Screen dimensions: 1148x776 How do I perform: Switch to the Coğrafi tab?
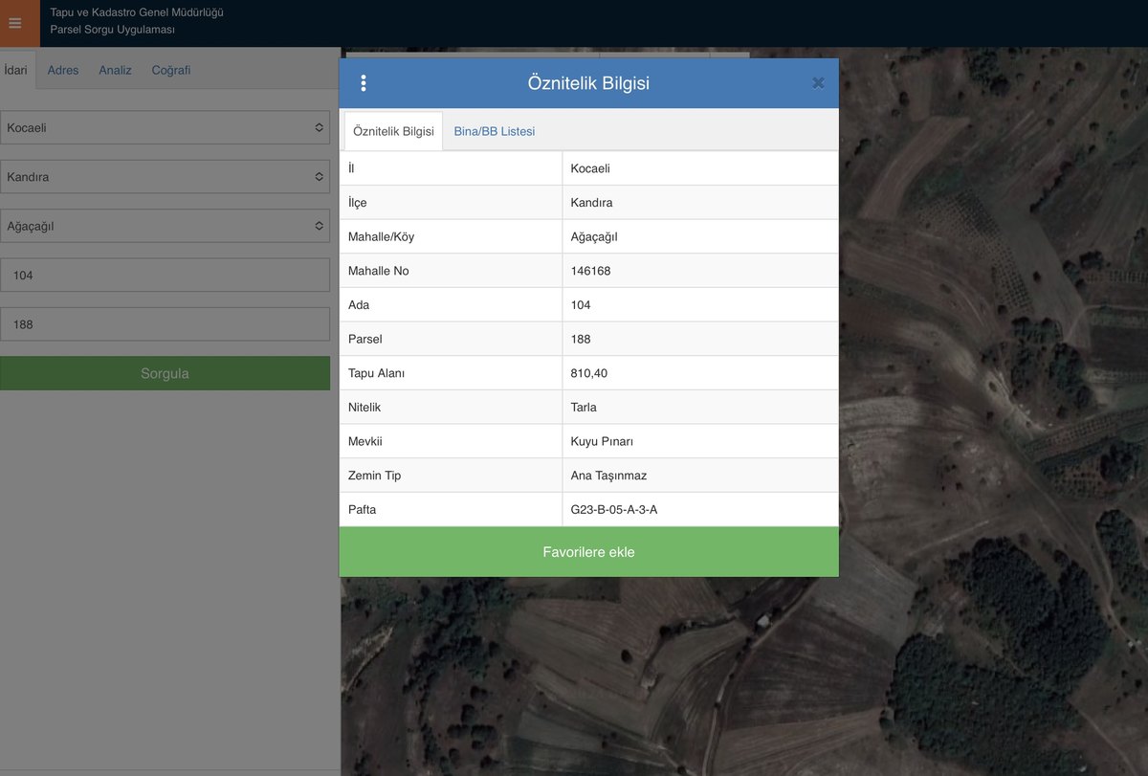171,70
